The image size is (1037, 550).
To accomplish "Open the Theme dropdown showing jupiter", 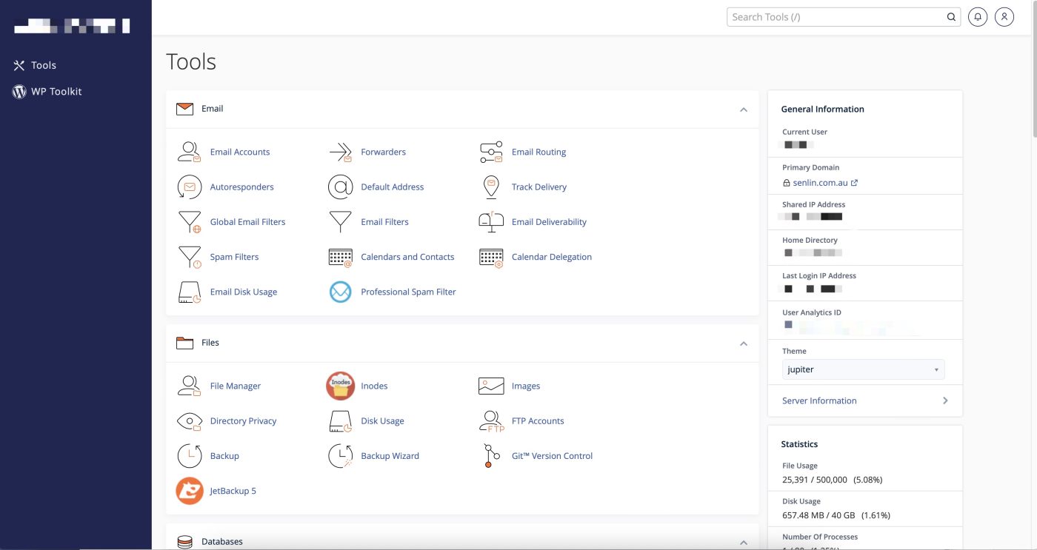I will click(x=863, y=369).
